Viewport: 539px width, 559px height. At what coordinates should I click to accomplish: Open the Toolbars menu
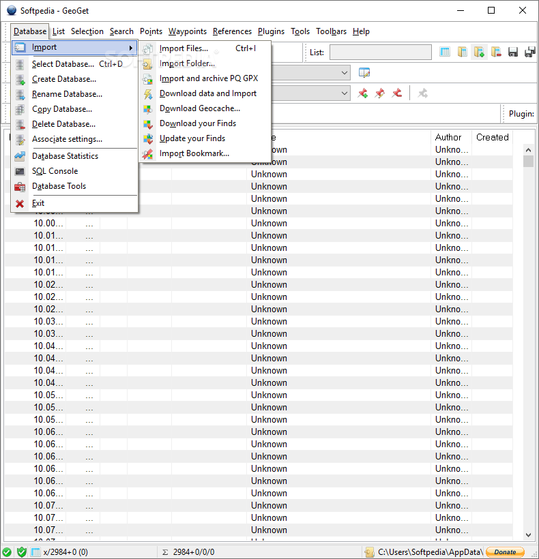pos(331,31)
